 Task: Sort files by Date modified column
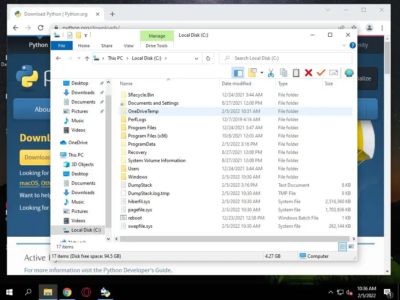pos(247,84)
